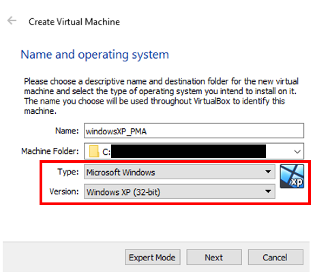Click the Next button
Viewport: 315px width, 274px height.
click(214, 257)
